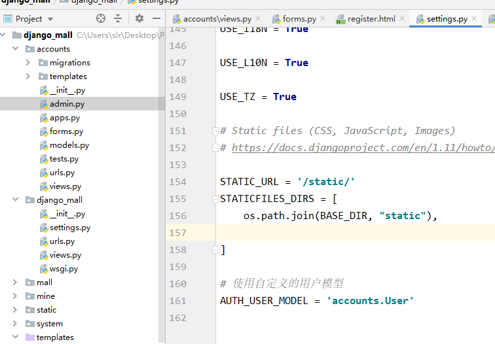Collapse the root templates folder

click(x=15, y=337)
